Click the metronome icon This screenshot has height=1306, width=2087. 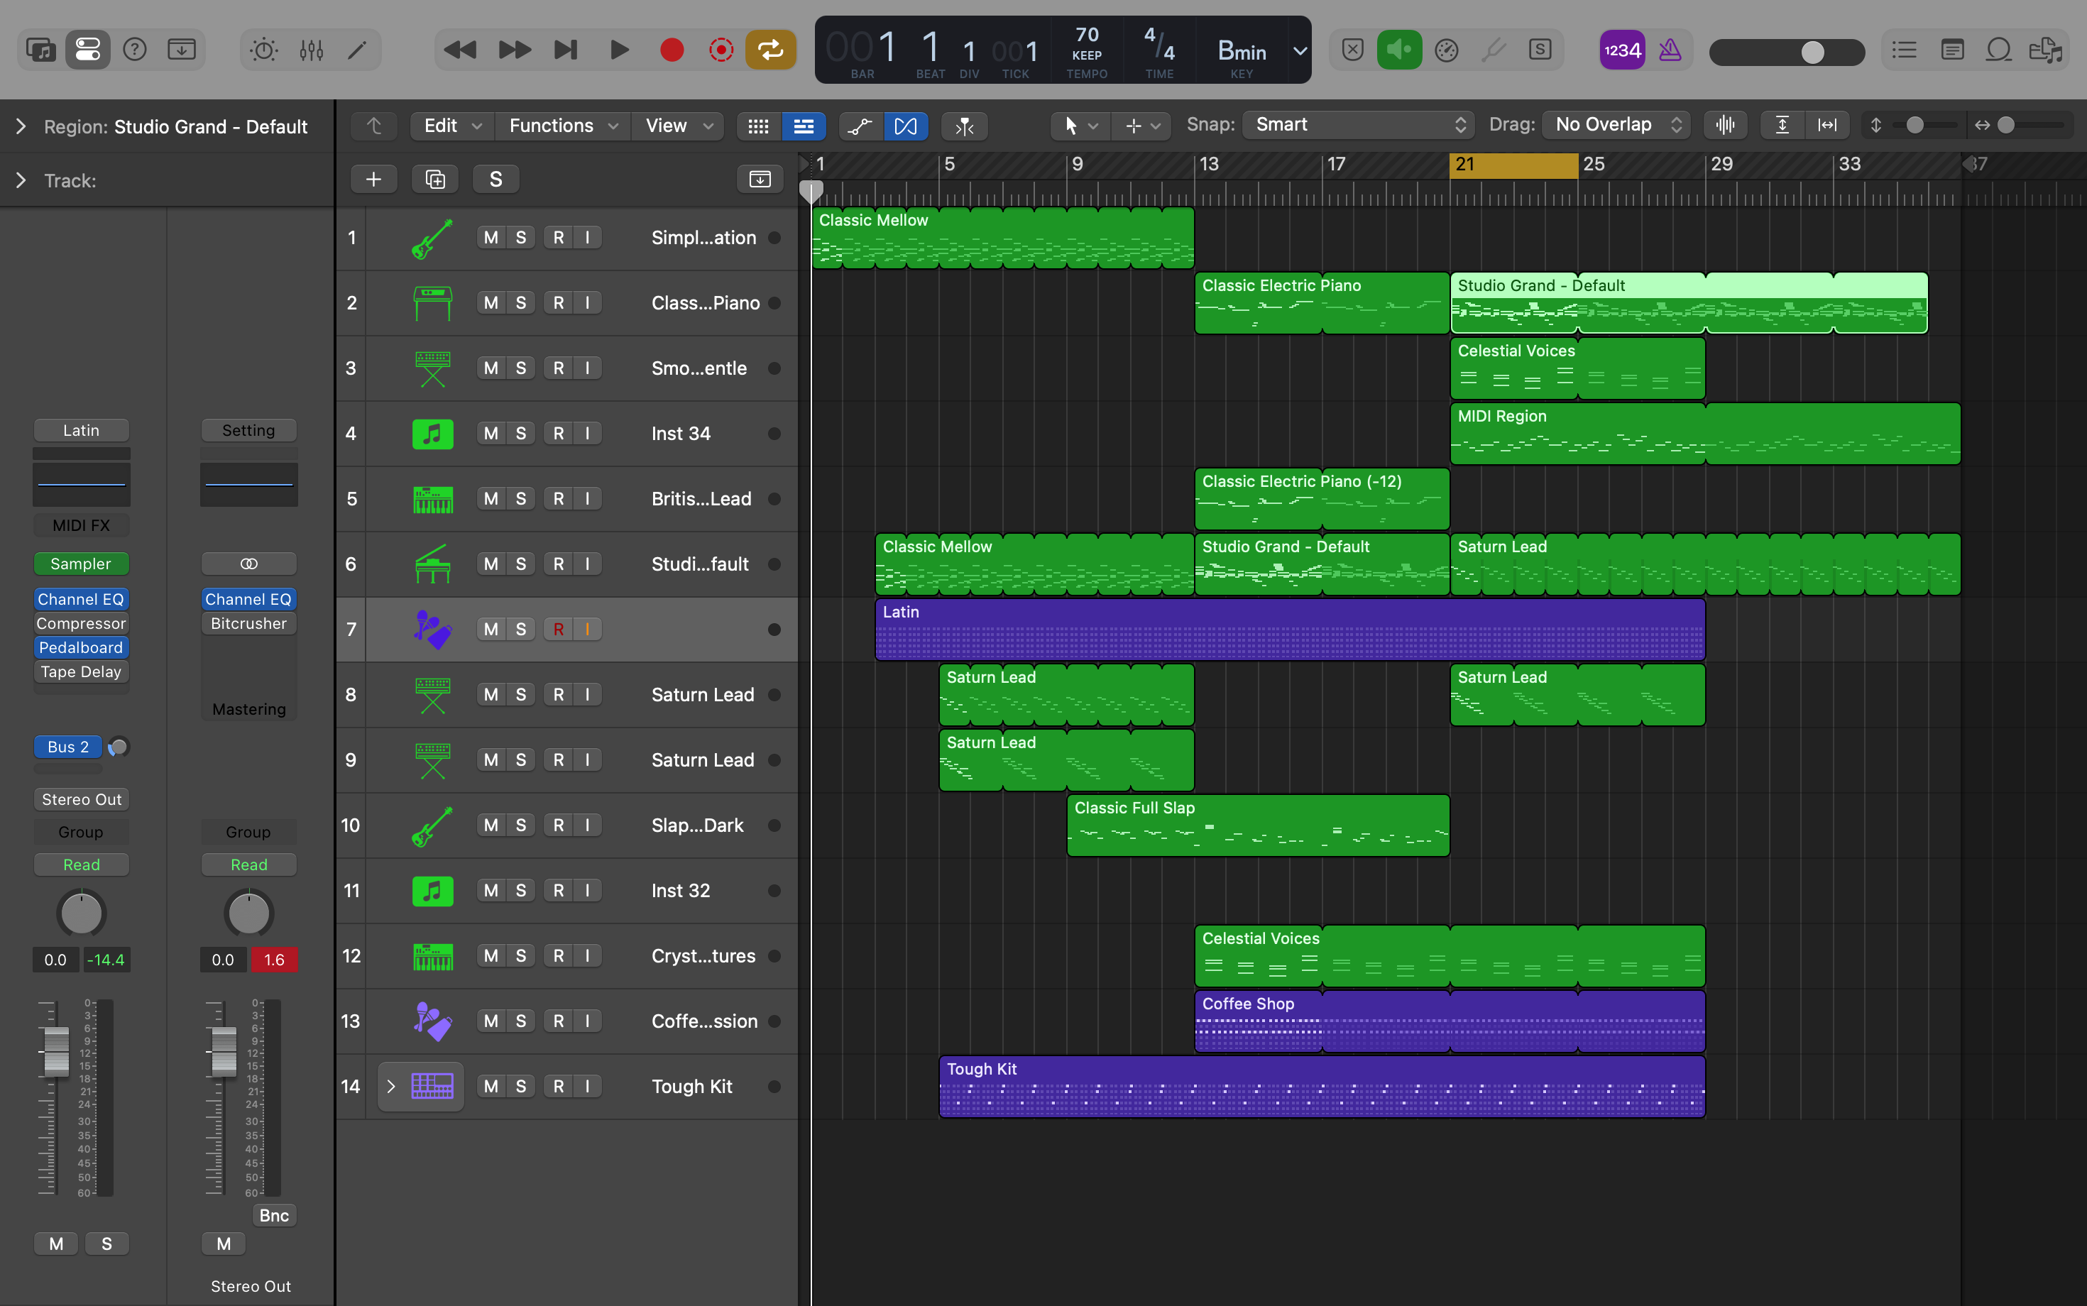1670,50
